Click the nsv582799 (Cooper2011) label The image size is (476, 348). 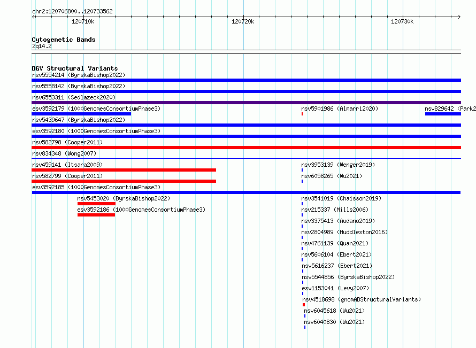coord(67,176)
